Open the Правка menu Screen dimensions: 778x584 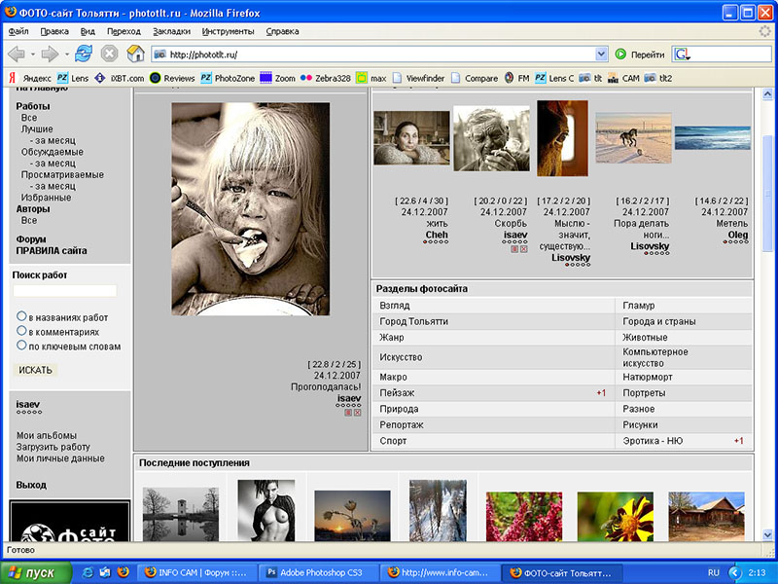[x=54, y=31]
